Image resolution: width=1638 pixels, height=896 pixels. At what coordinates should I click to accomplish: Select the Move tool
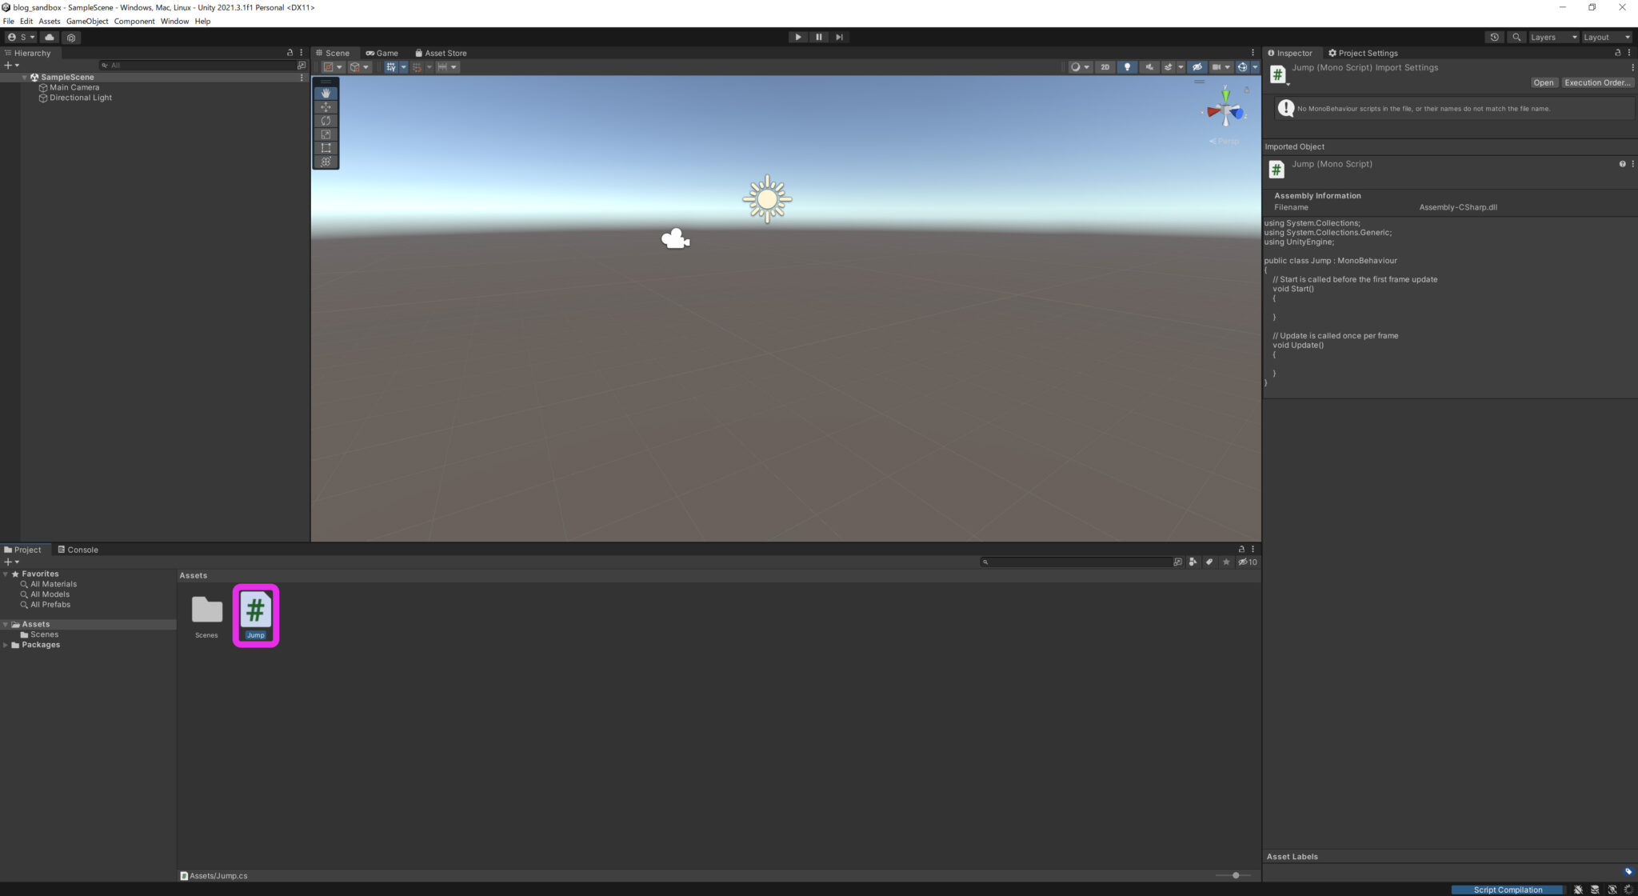[x=326, y=106]
